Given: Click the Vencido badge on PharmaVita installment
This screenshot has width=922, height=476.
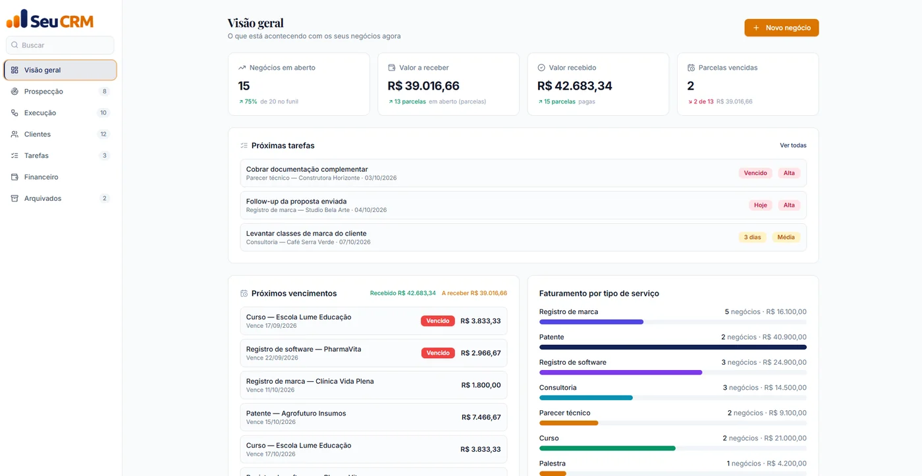Looking at the screenshot, I should click(438, 353).
